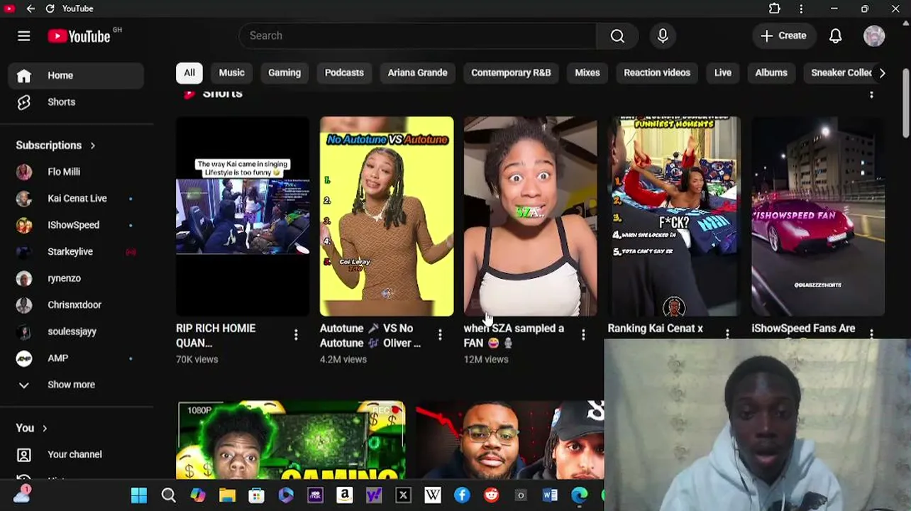Image resolution: width=911 pixels, height=511 pixels.
Task: Select the Reaction videos chip
Action: point(657,72)
